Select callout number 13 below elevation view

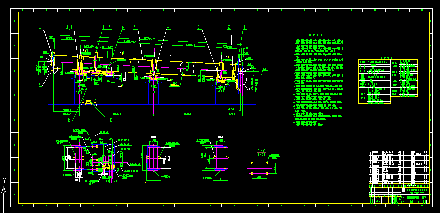(111, 120)
